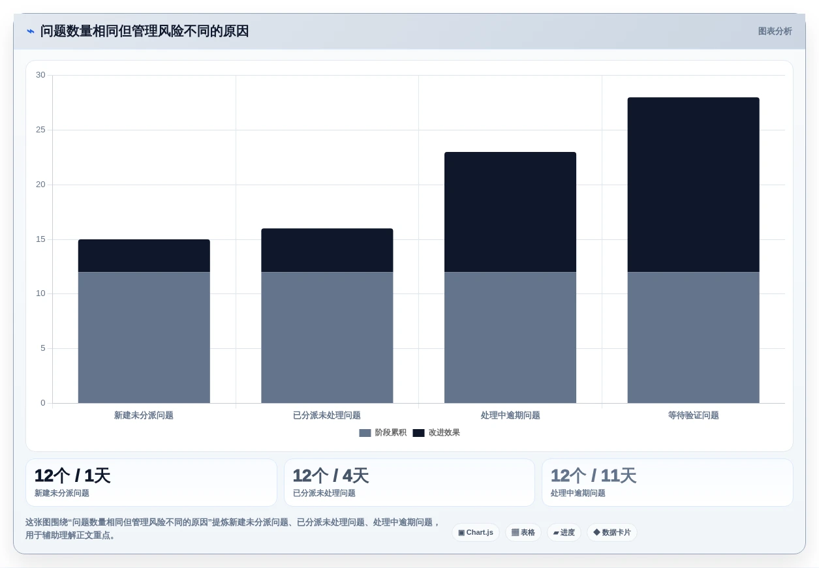Click the y-axis value 10
The image size is (819, 568).
40,293
